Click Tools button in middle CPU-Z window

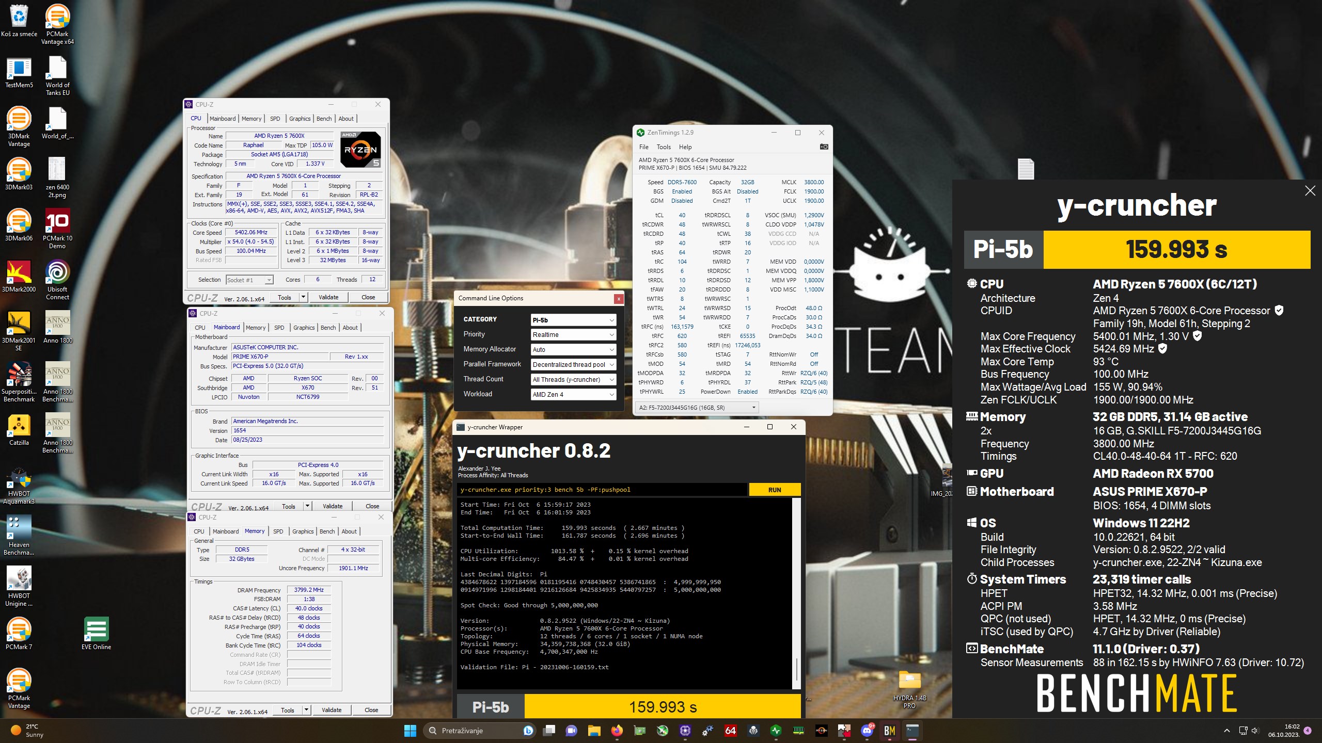pyautogui.click(x=289, y=506)
